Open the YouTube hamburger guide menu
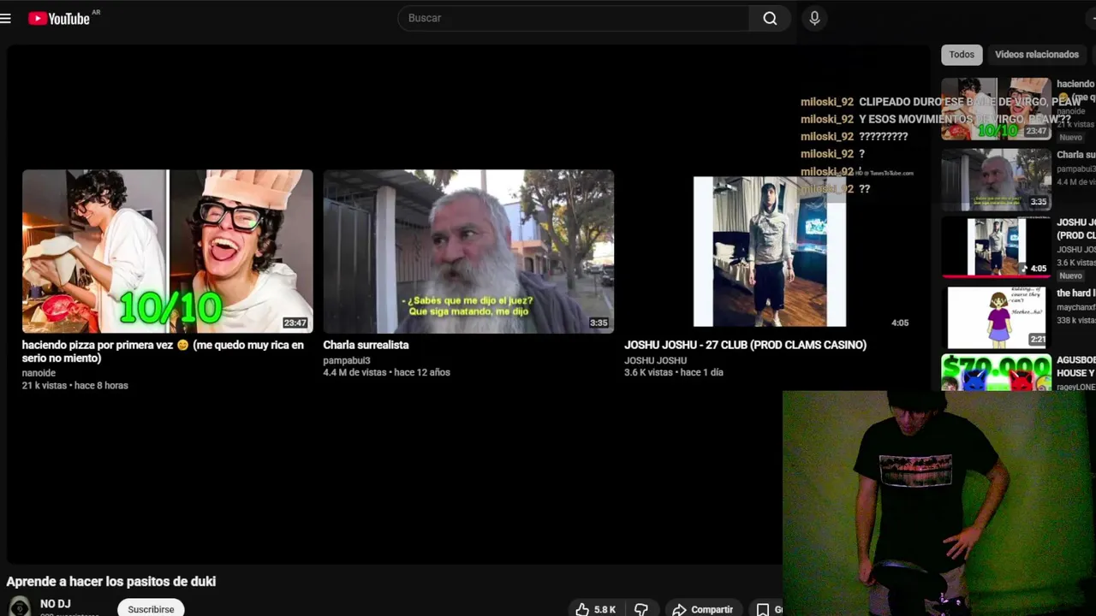 point(6,18)
